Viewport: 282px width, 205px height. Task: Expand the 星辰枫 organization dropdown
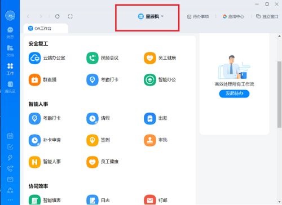(x=151, y=16)
